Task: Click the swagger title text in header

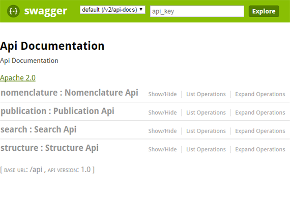Action: coord(45,11)
